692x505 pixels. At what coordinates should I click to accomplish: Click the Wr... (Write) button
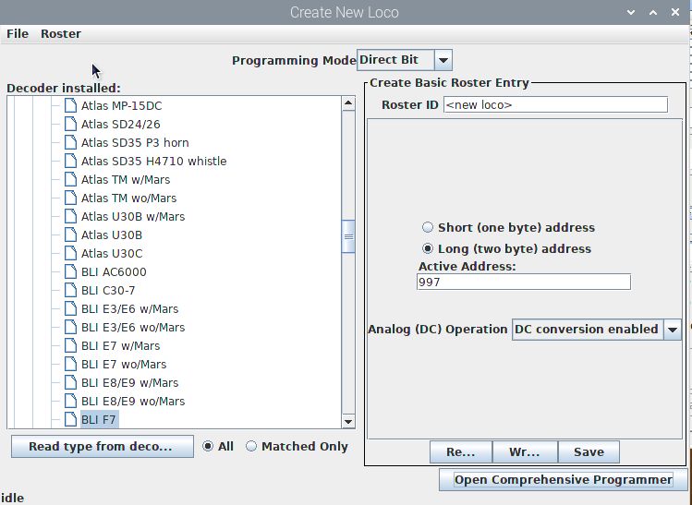[525, 452]
